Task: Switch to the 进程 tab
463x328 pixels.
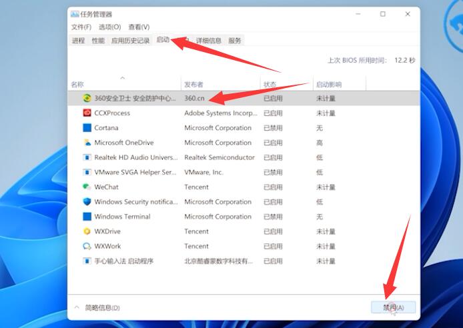Action: click(78, 41)
